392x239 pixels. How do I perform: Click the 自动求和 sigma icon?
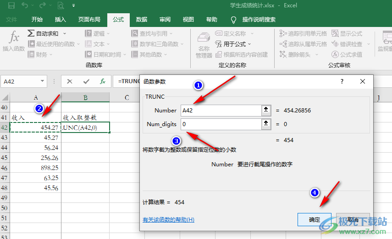click(x=31, y=33)
